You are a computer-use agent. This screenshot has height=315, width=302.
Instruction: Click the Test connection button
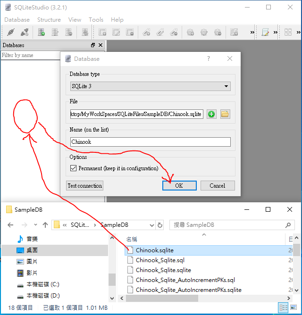[x=84, y=186]
